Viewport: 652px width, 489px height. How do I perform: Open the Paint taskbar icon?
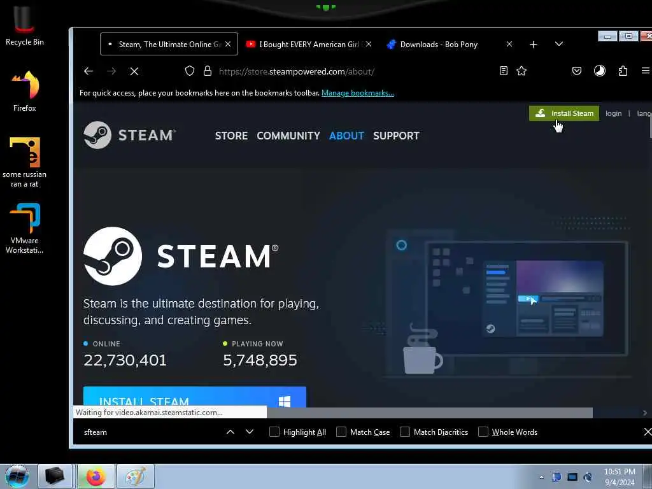[136, 476]
